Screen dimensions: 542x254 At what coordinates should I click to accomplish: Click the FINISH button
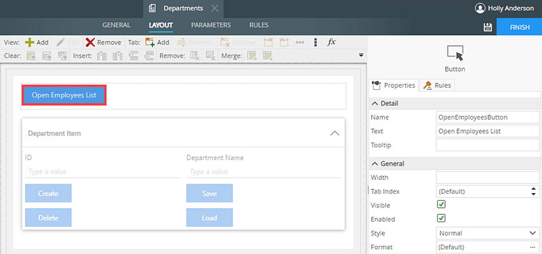520,27
